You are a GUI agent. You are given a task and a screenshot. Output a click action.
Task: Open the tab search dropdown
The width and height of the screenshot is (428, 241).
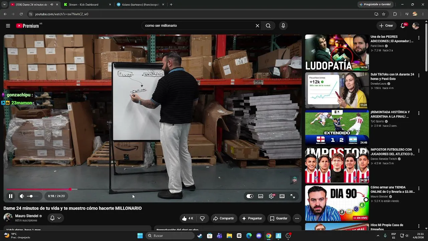[4, 5]
